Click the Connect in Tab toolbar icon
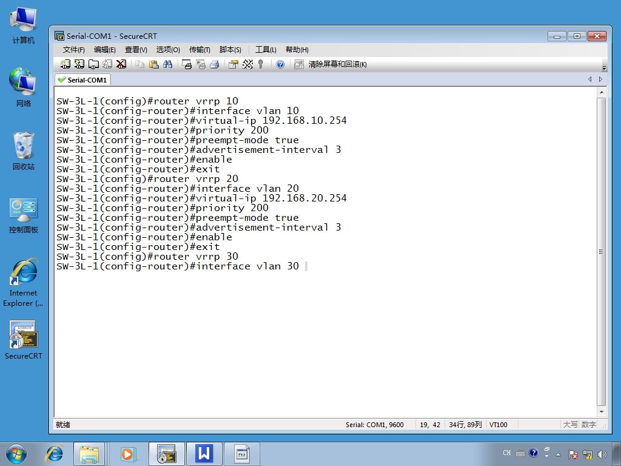This screenshot has width=621, height=466. [93, 64]
